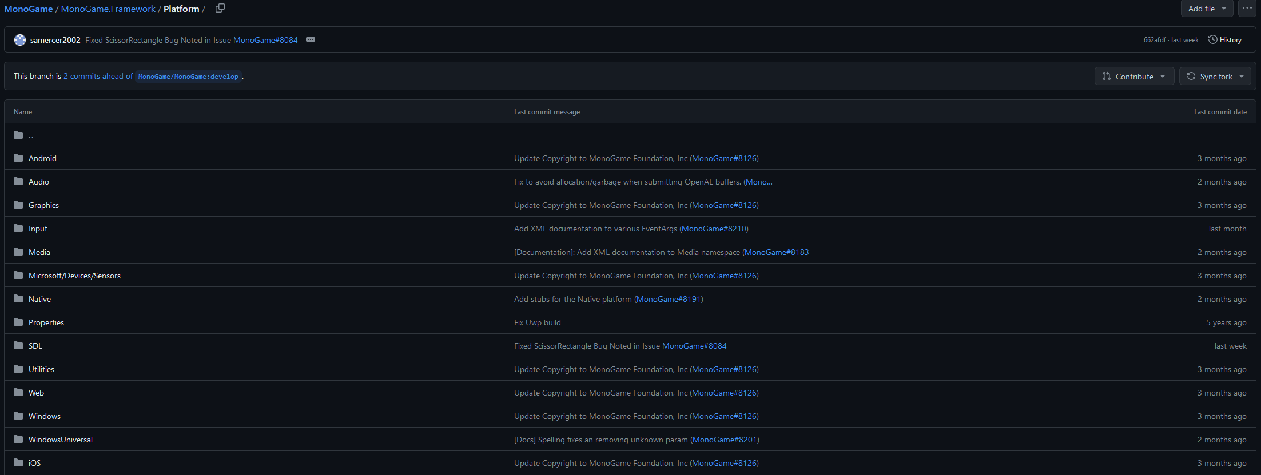The height and width of the screenshot is (475, 1261).
Task: Go up to parent directory link
Action: pyautogui.click(x=31, y=135)
